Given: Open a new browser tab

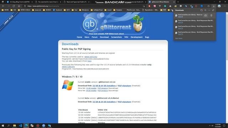Looking at the screenshot, I should pyautogui.click(x=178, y=2).
